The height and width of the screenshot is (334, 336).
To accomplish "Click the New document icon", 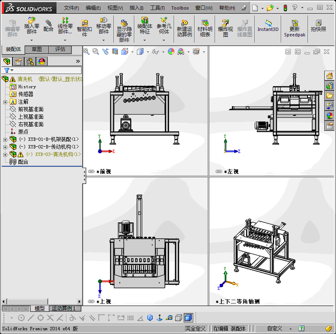I will point(255,8).
